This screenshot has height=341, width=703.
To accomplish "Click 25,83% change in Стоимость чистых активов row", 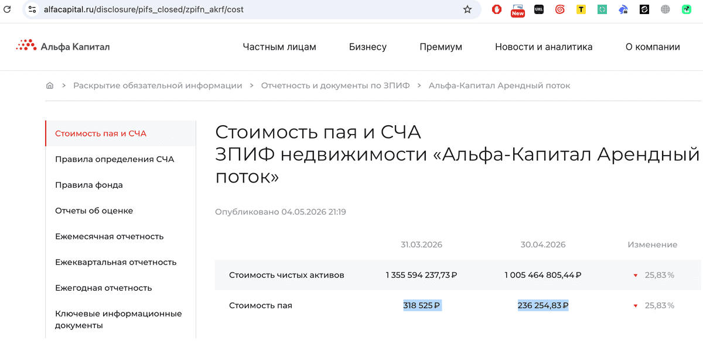I will [659, 275].
